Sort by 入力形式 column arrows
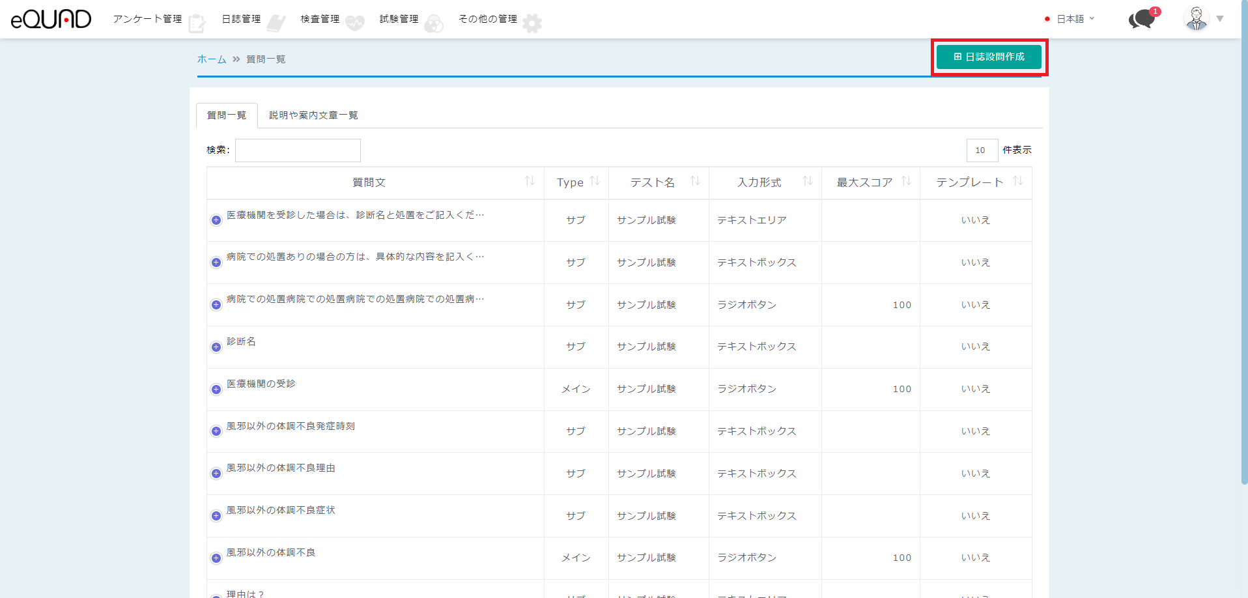Viewport: 1248px width, 598px height. click(807, 181)
